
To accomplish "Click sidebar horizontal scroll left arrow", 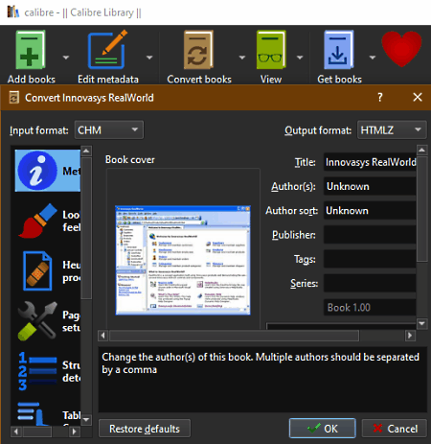I will tap(16, 432).
